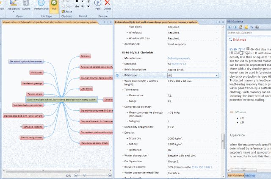The height and width of the screenshot is (179, 271).
Task: Click the Delete red X icon
Action: click(107, 3)
